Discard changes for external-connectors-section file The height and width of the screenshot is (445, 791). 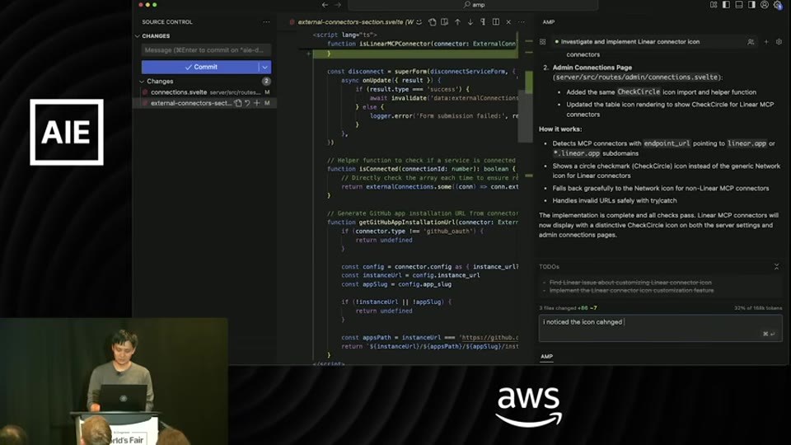[x=247, y=103]
